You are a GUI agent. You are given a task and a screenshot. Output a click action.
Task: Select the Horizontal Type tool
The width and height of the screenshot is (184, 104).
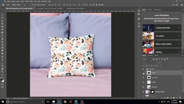[x=2, y=60]
